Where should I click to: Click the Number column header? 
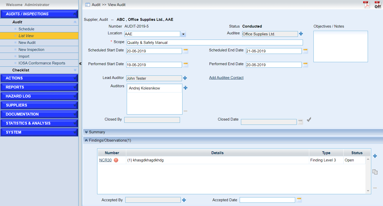pyautogui.click(x=112, y=153)
